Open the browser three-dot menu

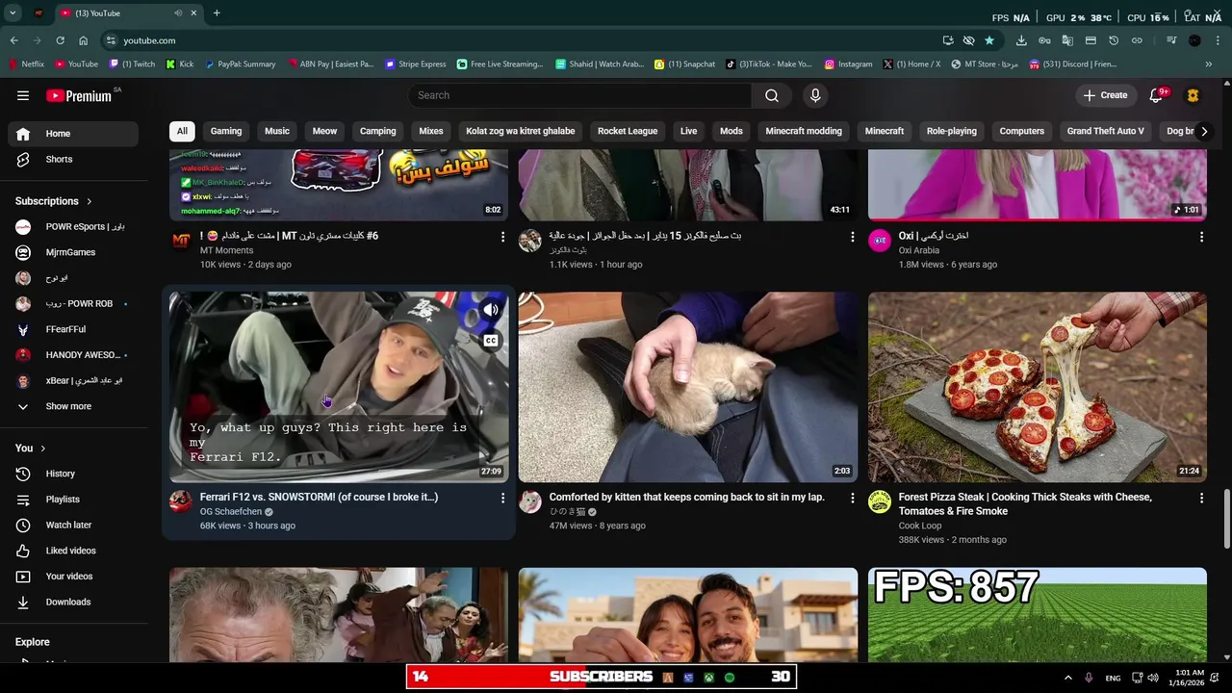click(1218, 40)
